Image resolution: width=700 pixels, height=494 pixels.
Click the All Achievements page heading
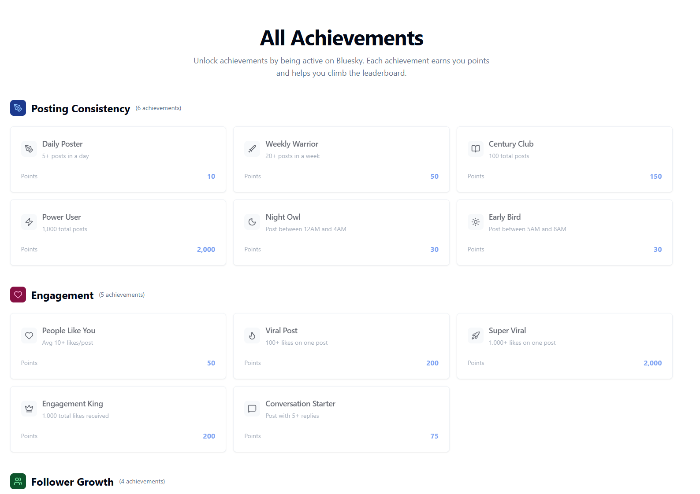pos(341,38)
